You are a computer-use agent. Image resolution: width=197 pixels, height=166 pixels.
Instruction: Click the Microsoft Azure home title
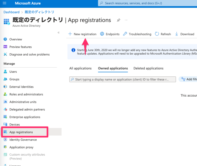click(28, 3)
